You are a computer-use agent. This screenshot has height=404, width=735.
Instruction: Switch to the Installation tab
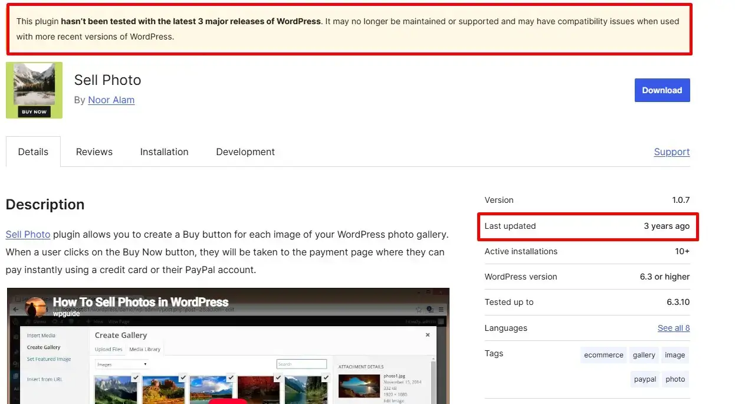tap(164, 152)
